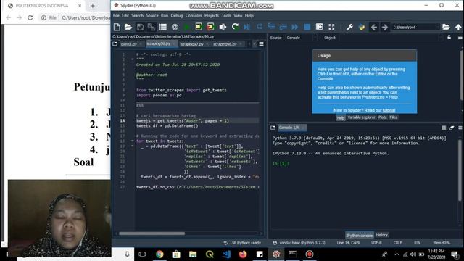464x261 pixels.
Task: Open the Search menu
Action: click(137, 15)
